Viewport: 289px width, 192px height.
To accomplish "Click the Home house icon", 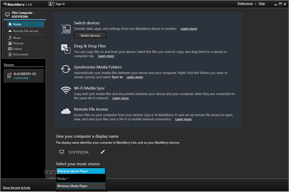I will tap(10, 24).
